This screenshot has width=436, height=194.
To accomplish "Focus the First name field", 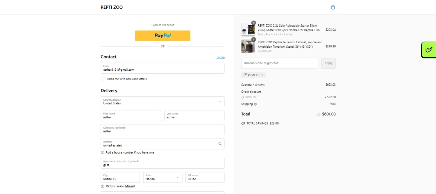I will [131, 116].
